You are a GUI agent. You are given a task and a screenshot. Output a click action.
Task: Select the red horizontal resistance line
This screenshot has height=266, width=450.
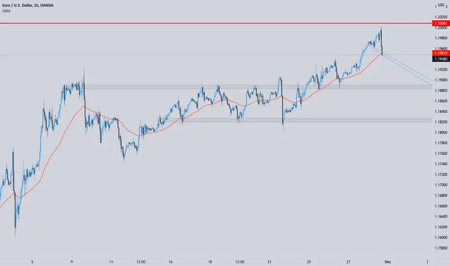click(x=216, y=23)
